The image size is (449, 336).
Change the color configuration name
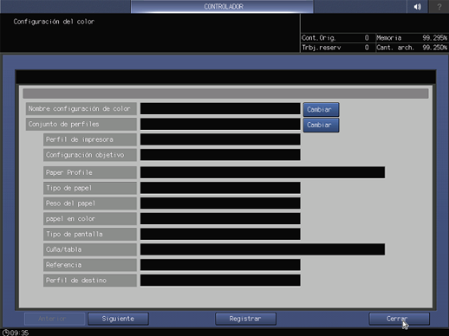point(321,109)
